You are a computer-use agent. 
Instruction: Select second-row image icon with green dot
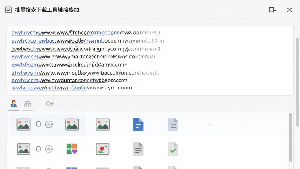[x=23, y=149]
